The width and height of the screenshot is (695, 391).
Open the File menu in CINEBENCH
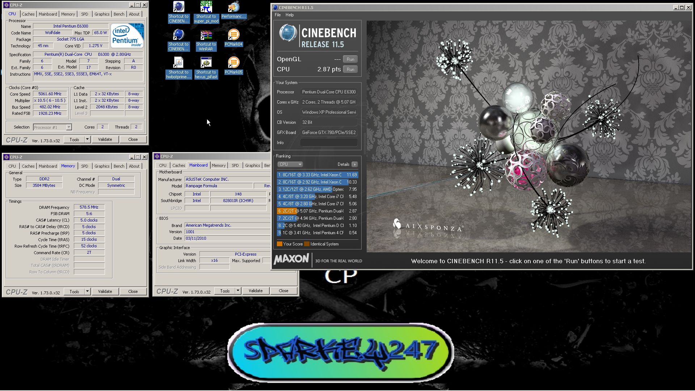tap(278, 15)
